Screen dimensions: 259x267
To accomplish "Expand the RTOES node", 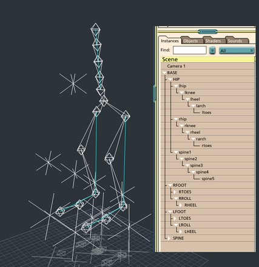I will tap(175, 192).
